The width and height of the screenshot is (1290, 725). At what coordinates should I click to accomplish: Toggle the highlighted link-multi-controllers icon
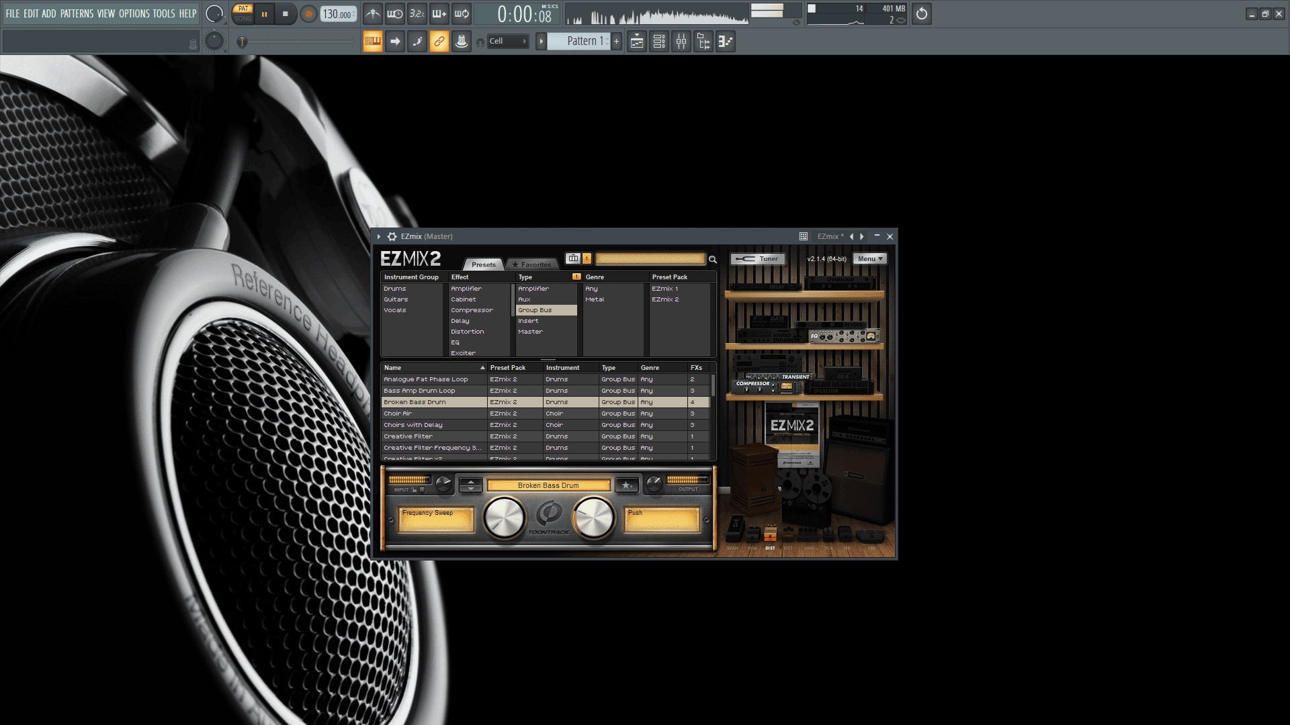(x=439, y=42)
